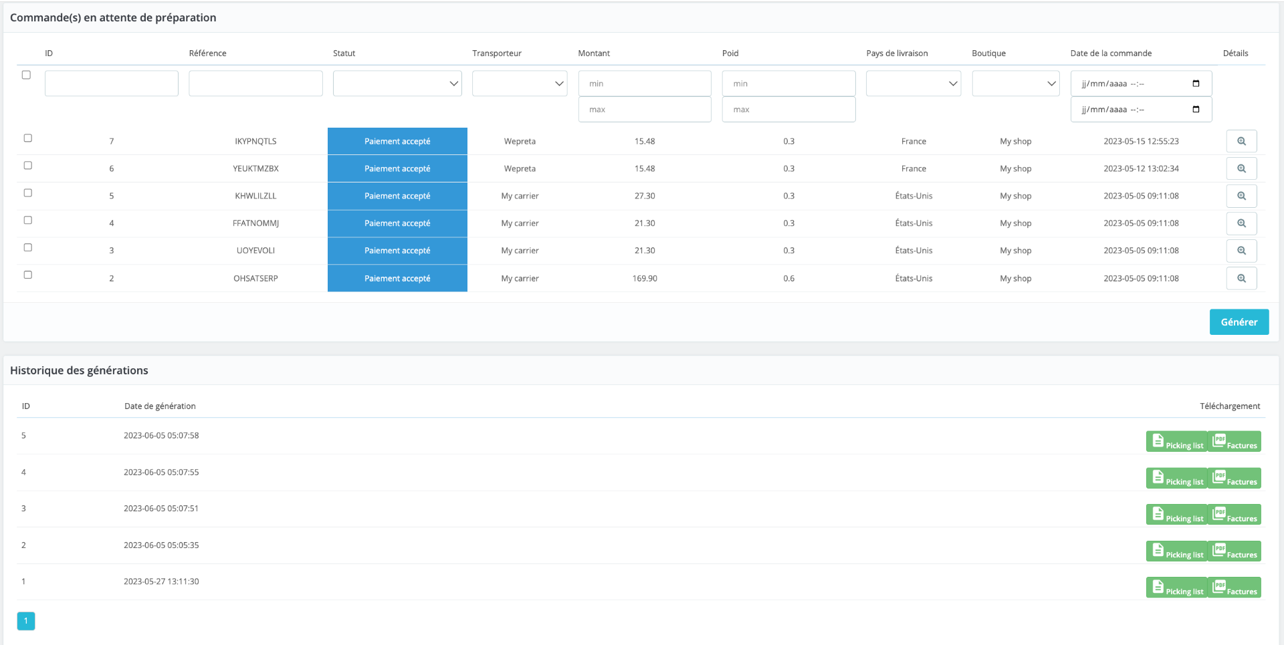Focus the Référence filter field
This screenshot has height=645, width=1284.
pyautogui.click(x=255, y=84)
